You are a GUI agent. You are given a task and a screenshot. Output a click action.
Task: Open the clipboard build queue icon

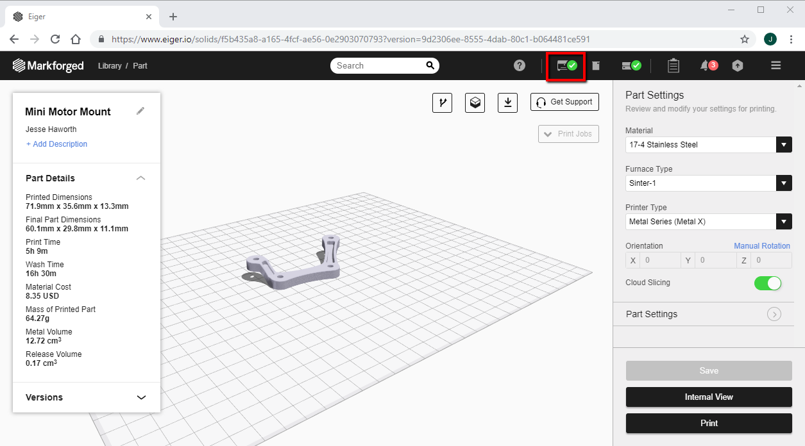[673, 65]
